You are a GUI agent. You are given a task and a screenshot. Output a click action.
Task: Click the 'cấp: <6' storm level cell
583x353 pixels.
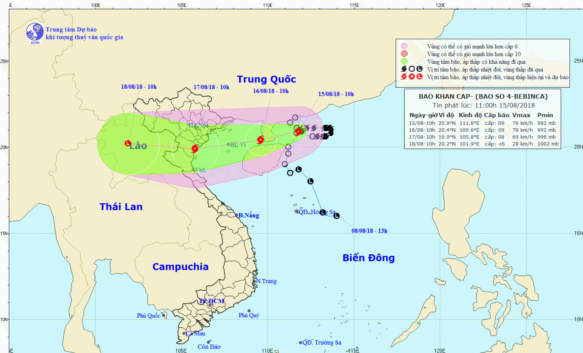tap(494, 144)
